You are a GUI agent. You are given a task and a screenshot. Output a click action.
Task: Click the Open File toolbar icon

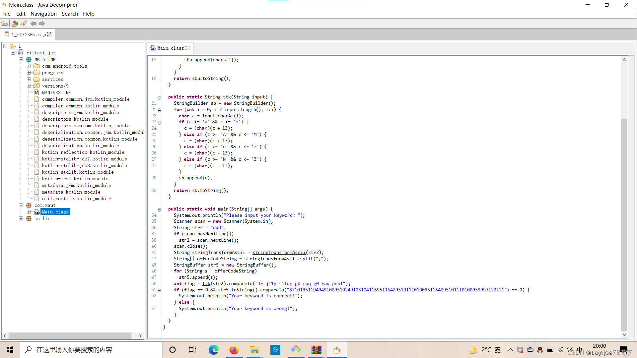click(5, 24)
